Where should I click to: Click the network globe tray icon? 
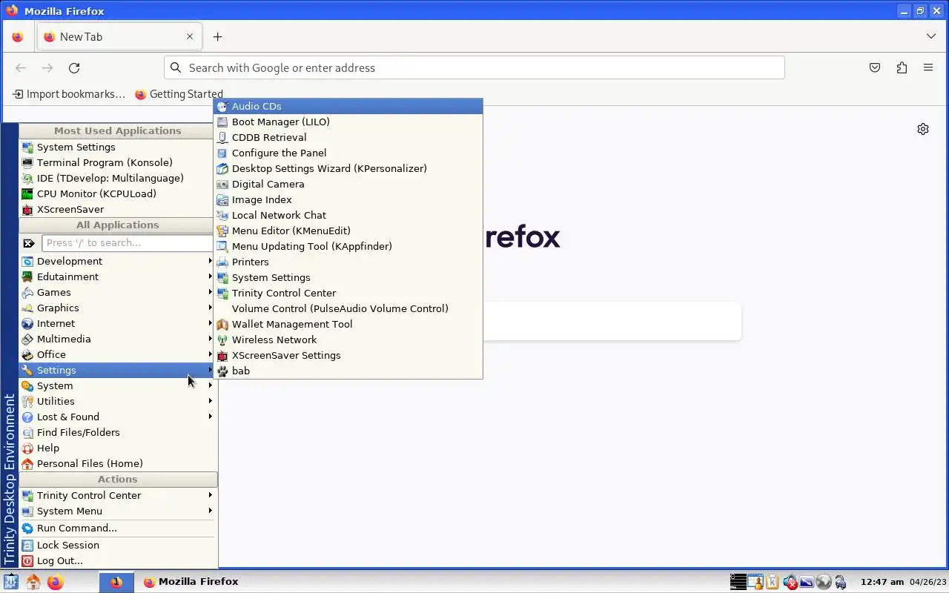823,582
